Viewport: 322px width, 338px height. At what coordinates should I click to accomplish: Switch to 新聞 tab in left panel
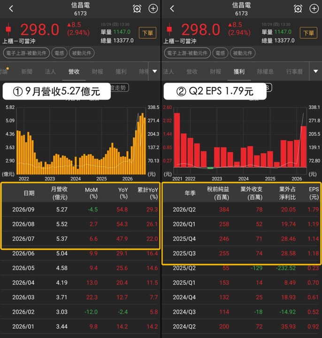[x=27, y=71]
